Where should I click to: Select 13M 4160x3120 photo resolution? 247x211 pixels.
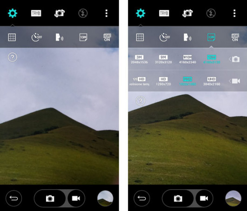point(212,59)
